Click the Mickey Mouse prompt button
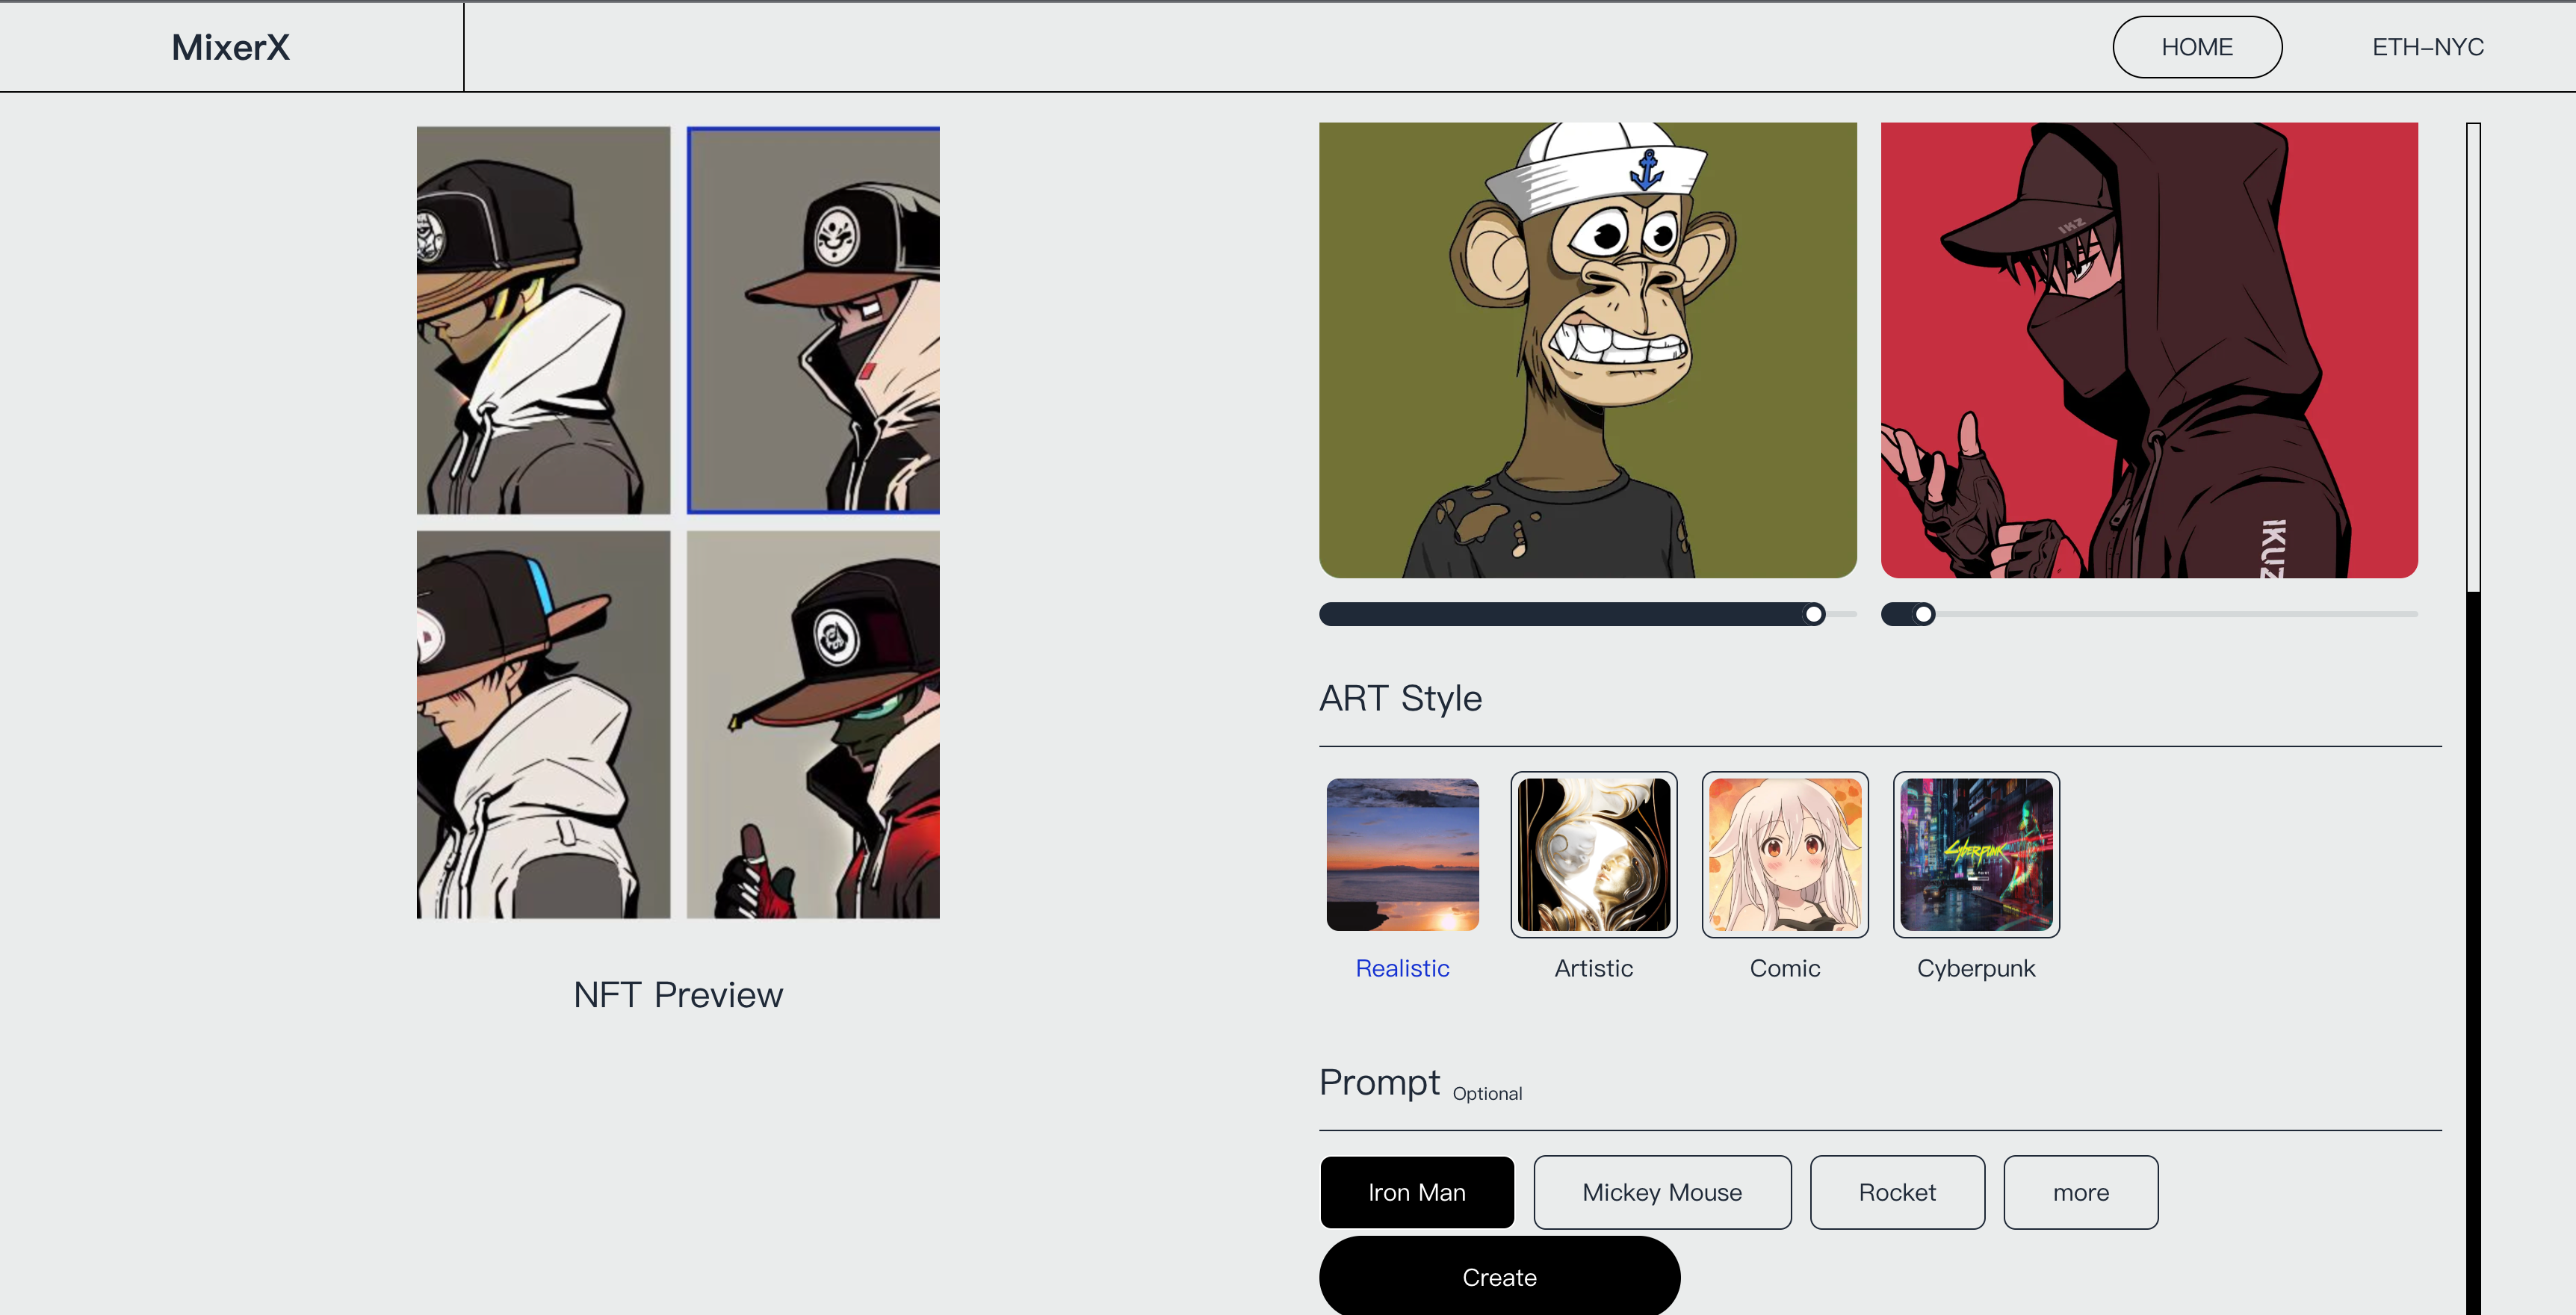The image size is (2576, 1315). (1660, 1192)
